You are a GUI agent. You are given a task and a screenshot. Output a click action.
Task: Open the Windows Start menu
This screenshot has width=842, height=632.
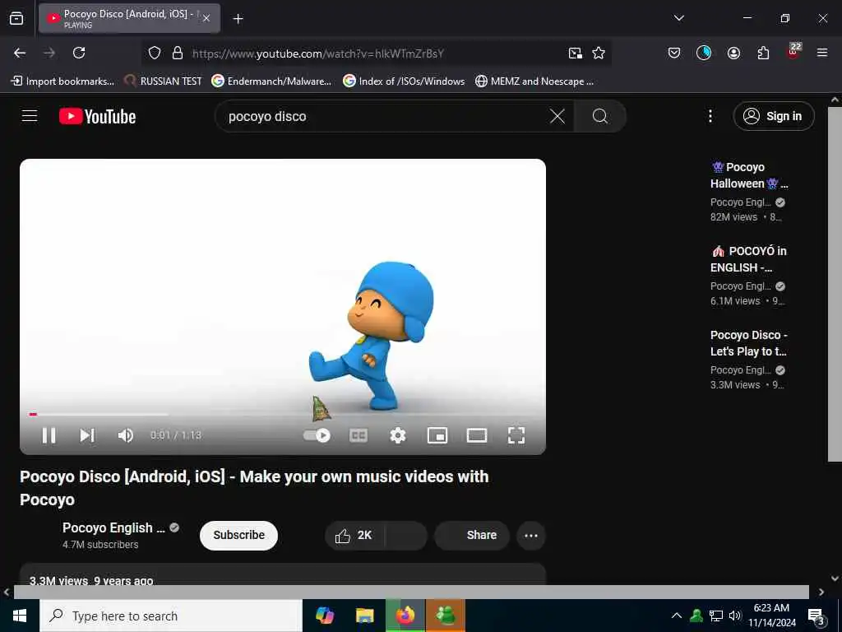click(x=20, y=616)
